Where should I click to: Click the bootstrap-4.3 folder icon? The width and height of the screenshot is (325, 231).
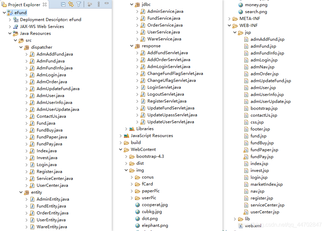click(132, 156)
